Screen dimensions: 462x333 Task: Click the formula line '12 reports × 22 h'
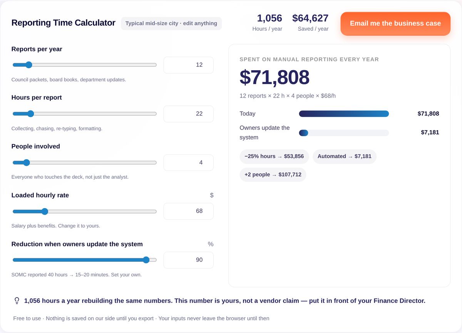(x=288, y=96)
